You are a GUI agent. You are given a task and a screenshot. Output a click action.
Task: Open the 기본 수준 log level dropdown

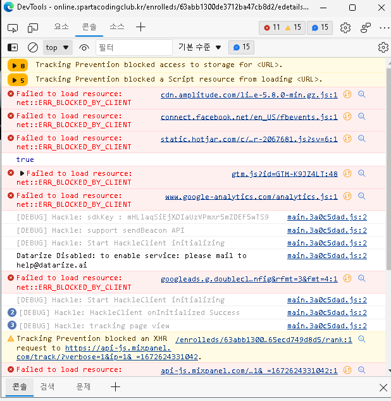coord(199,47)
